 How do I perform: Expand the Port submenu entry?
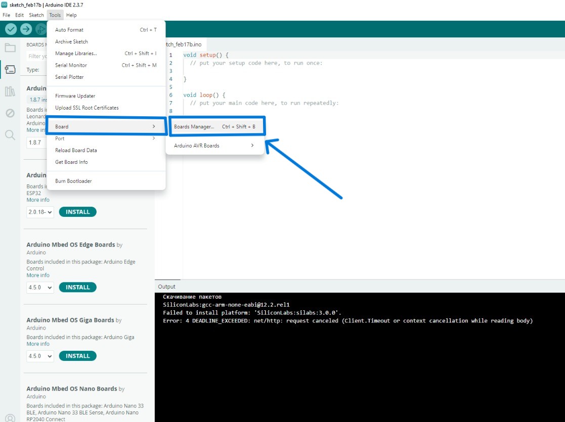(x=106, y=138)
